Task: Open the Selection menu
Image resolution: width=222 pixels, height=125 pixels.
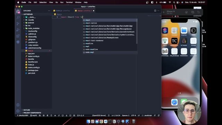Action: click(43, 2)
